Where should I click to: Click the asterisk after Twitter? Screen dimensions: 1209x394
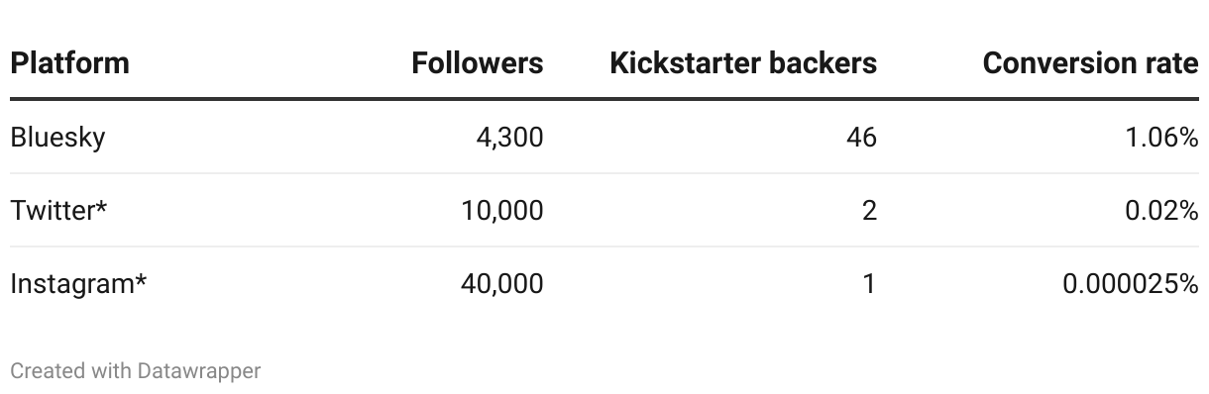point(101,207)
